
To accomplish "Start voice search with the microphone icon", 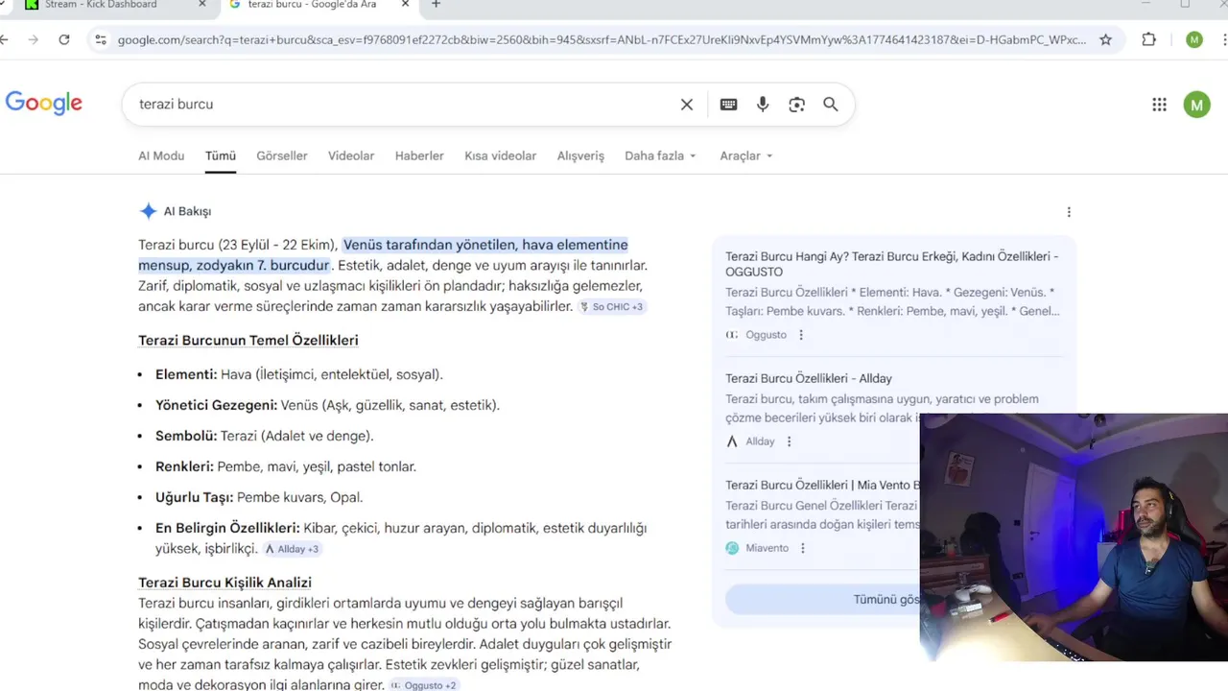I will [x=763, y=105].
